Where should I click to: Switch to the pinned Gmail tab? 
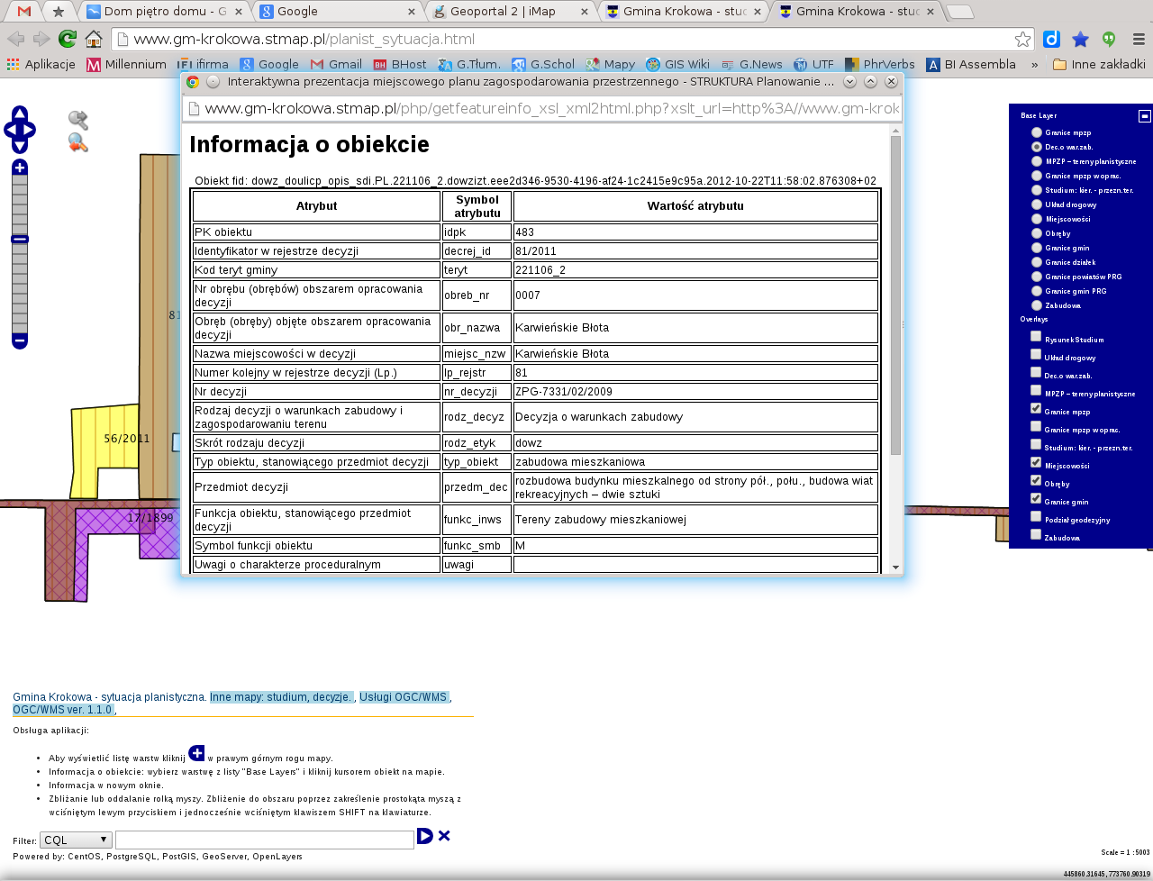click(24, 12)
